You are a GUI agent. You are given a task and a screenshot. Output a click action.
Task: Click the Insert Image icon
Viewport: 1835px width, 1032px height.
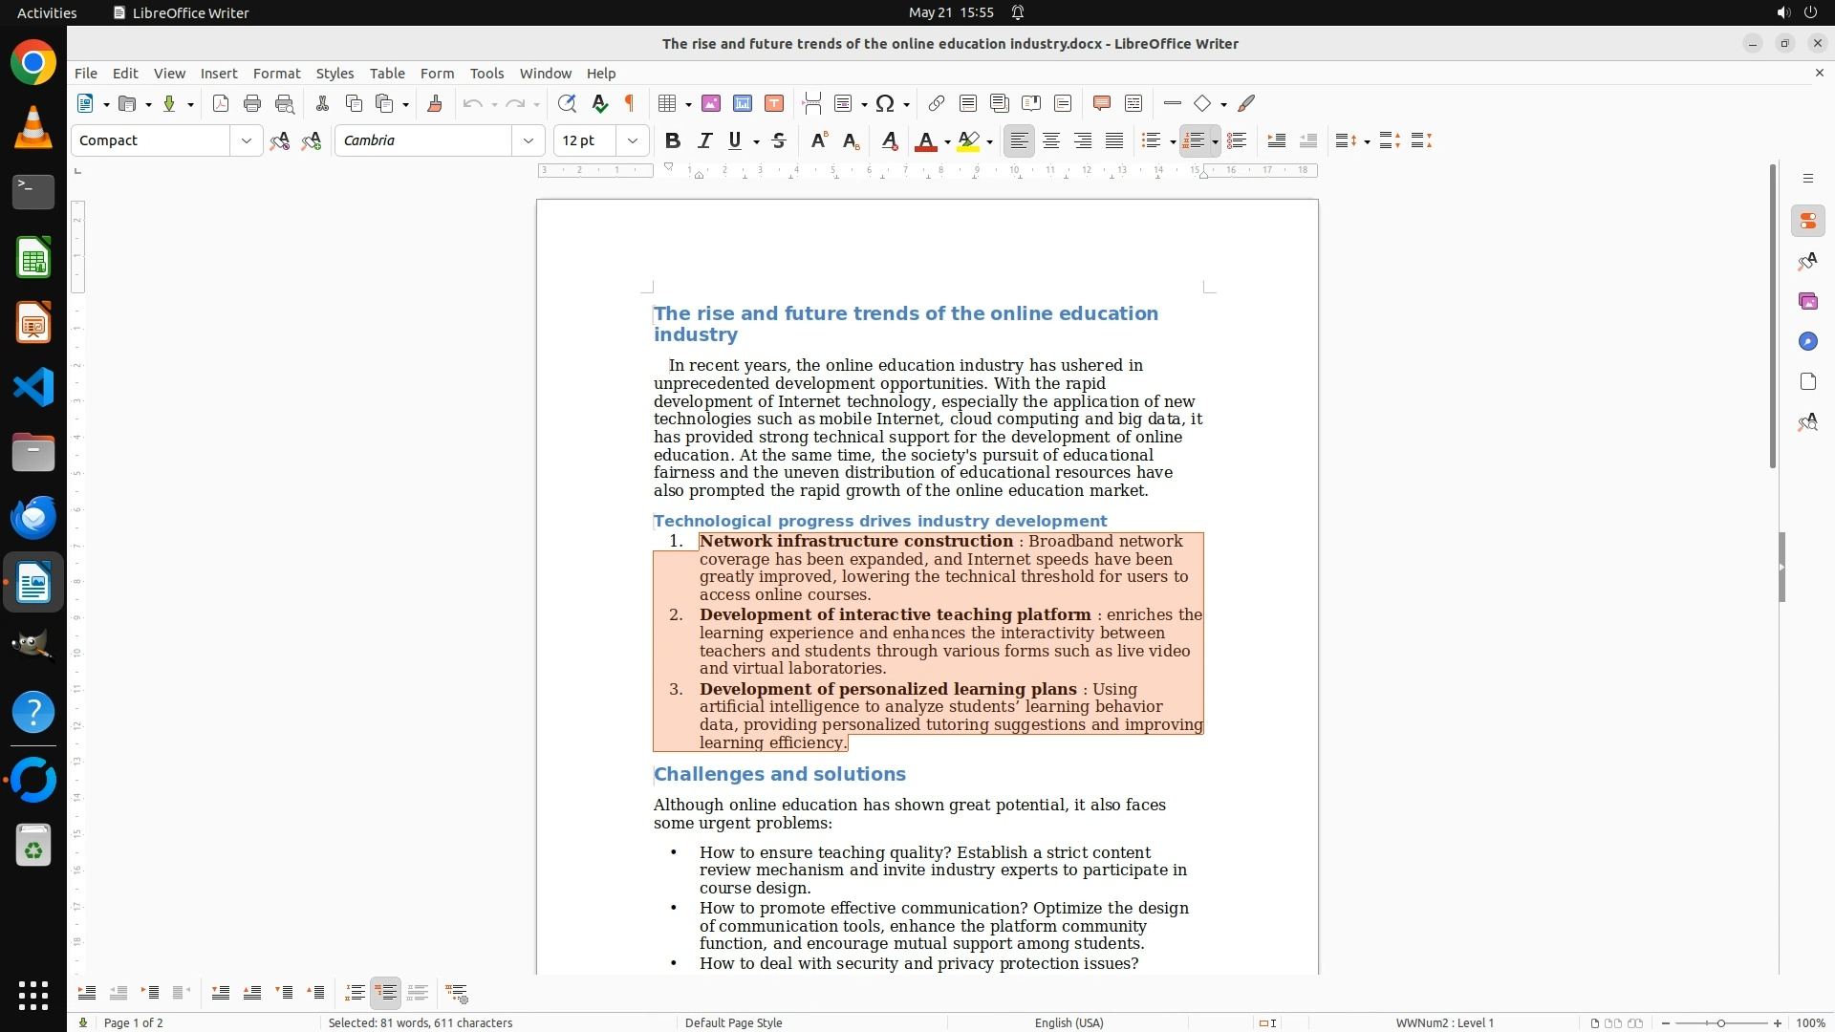(711, 103)
